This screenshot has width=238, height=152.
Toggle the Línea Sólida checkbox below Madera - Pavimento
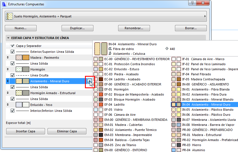13,63
